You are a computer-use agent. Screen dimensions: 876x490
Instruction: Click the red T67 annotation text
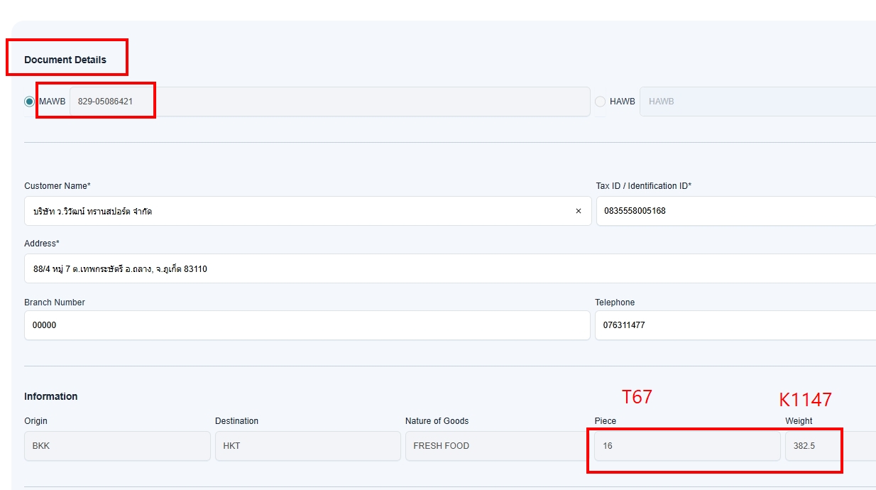[x=636, y=397]
